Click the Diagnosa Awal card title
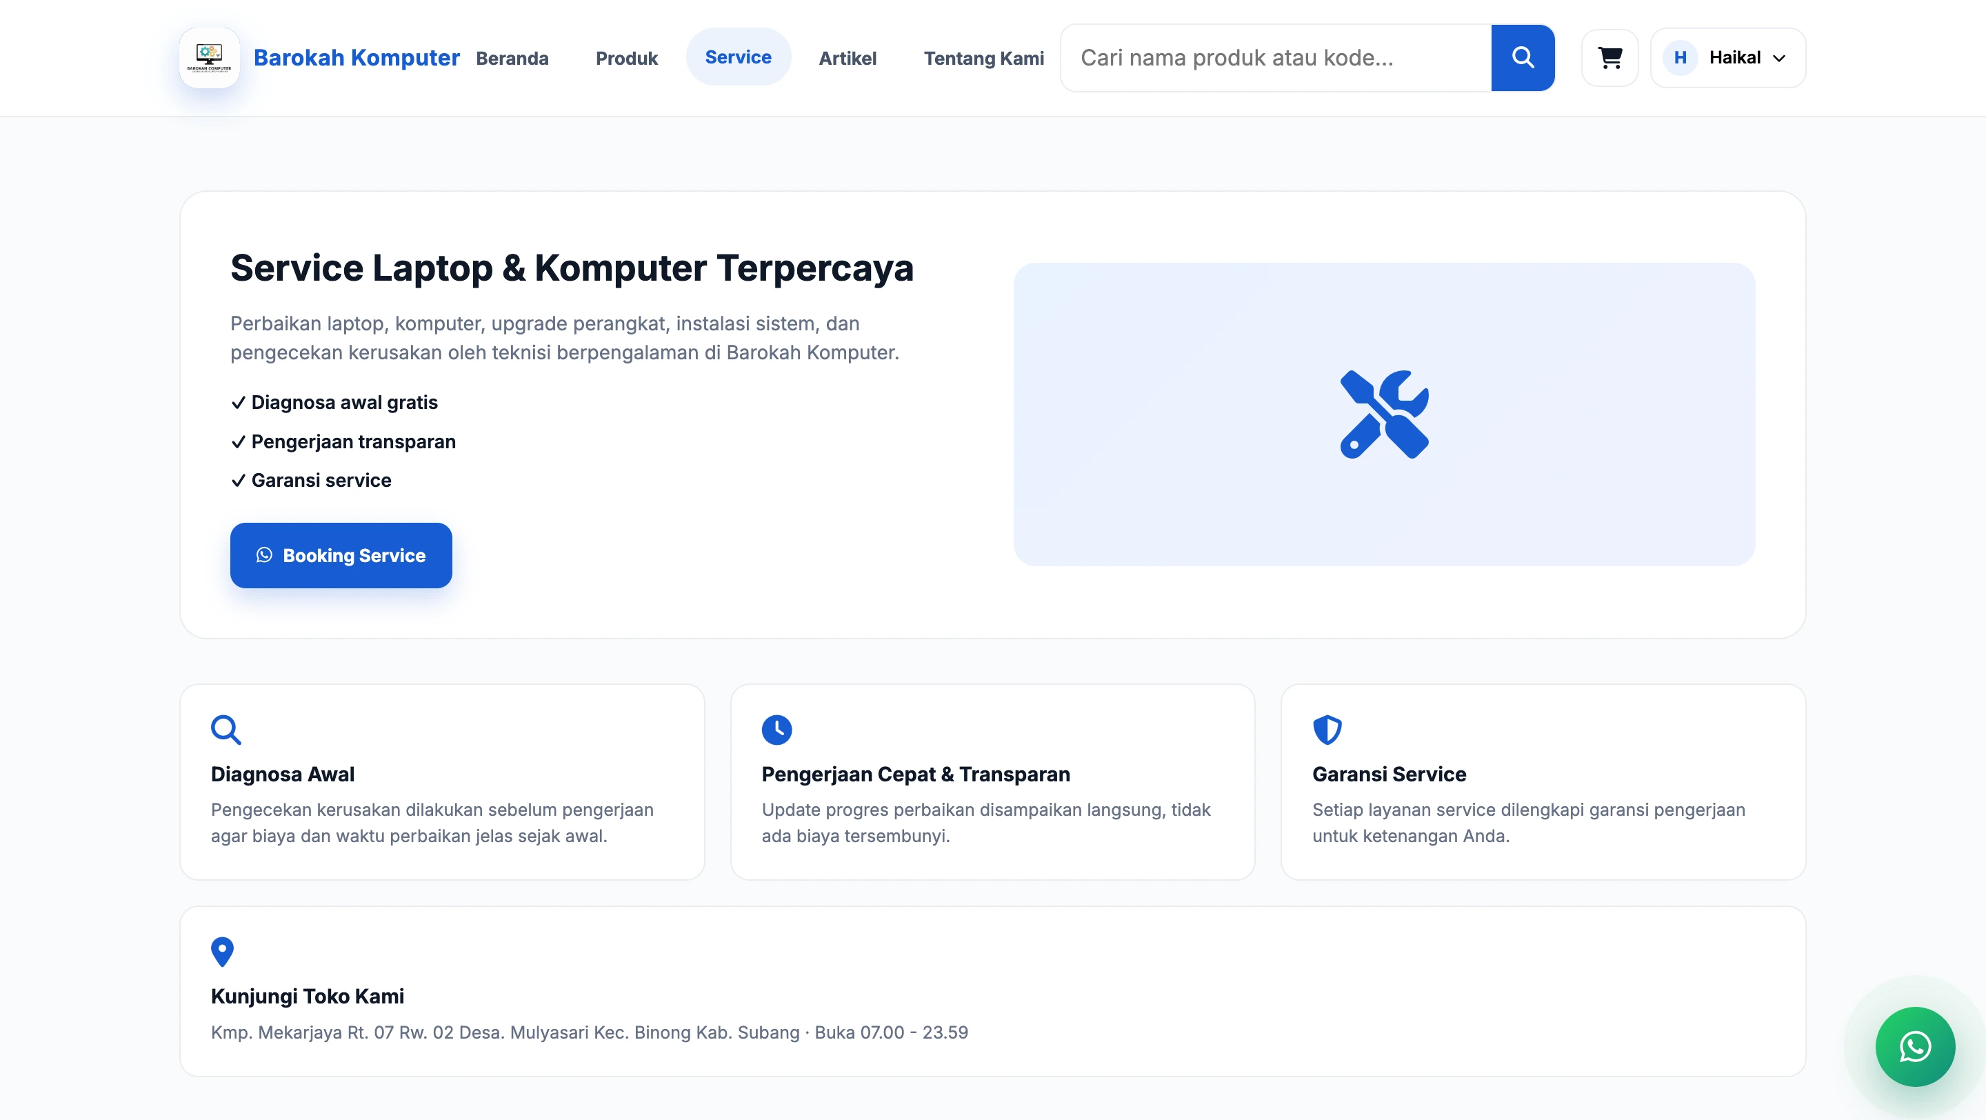Image resolution: width=1986 pixels, height=1120 pixels. coord(283,774)
